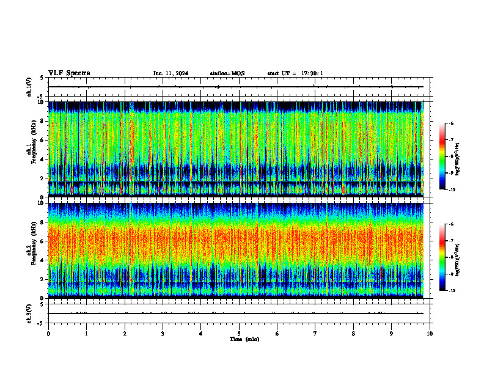The width and height of the screenshot is (484, 374).
Task: Click the time axis tick label "5"
Action: coord(239,334)
